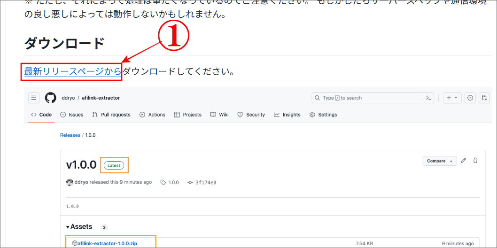
Task: Click the 3f174e0 commit hash
Action: click(205, 182)
